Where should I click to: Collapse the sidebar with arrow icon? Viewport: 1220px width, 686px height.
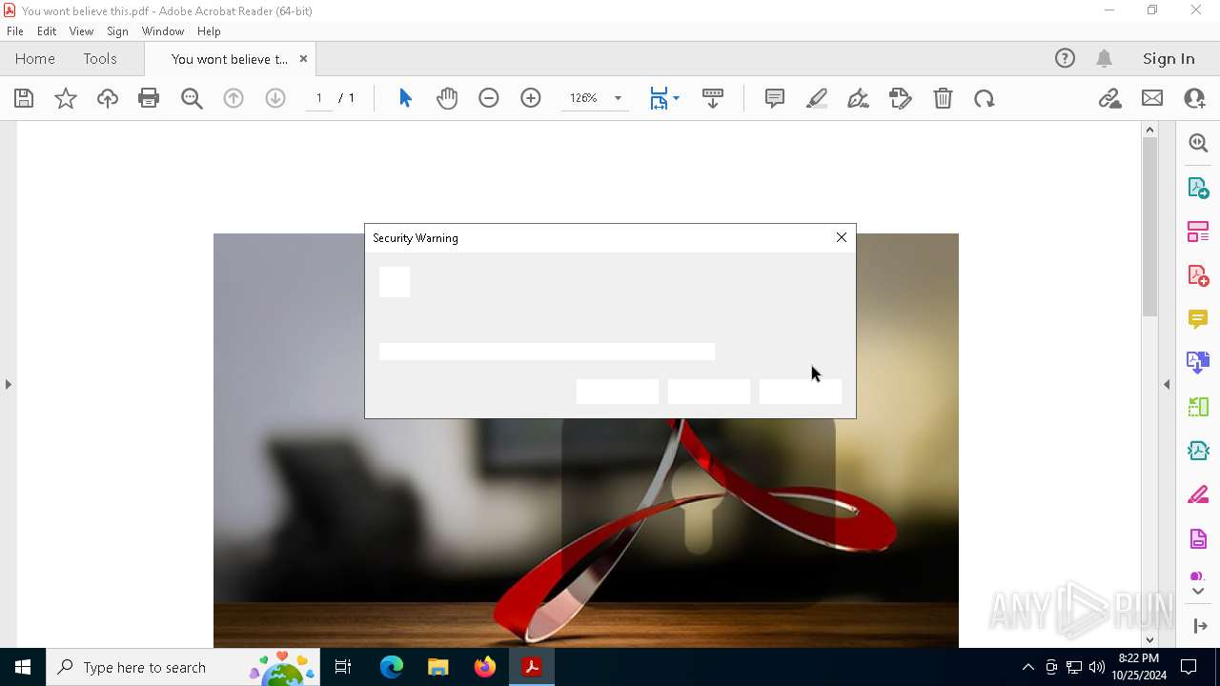1198,626
